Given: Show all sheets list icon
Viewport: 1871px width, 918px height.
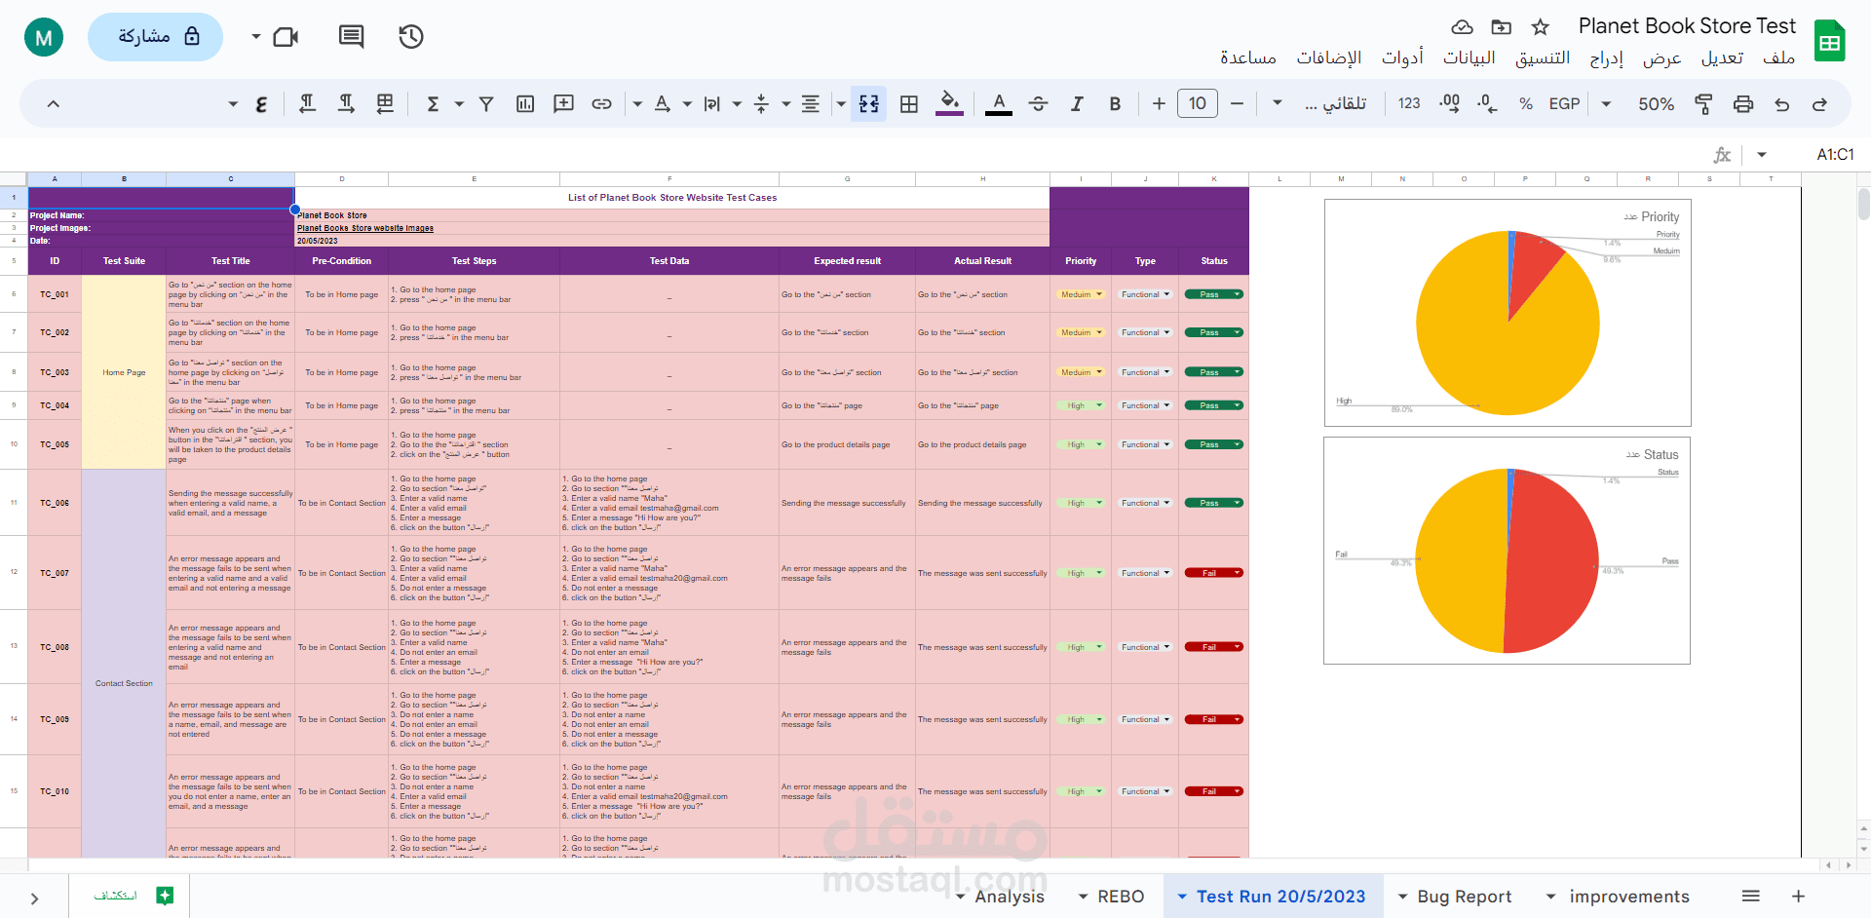Looking at the screenshot, I should pos(1751,896).
